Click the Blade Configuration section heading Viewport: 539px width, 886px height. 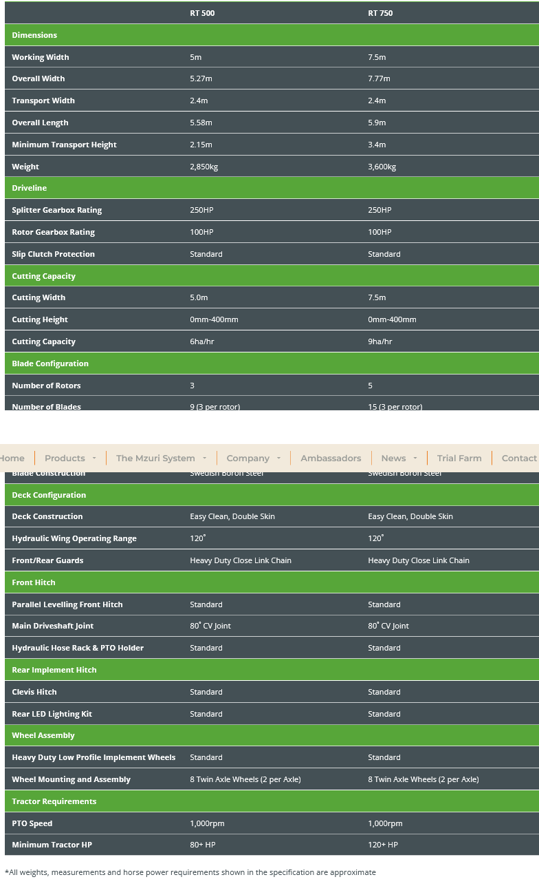click(x=50, y=363)
